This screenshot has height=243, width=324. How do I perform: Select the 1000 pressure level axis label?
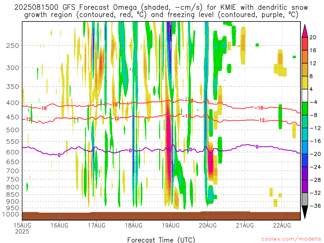click(10, 215)
